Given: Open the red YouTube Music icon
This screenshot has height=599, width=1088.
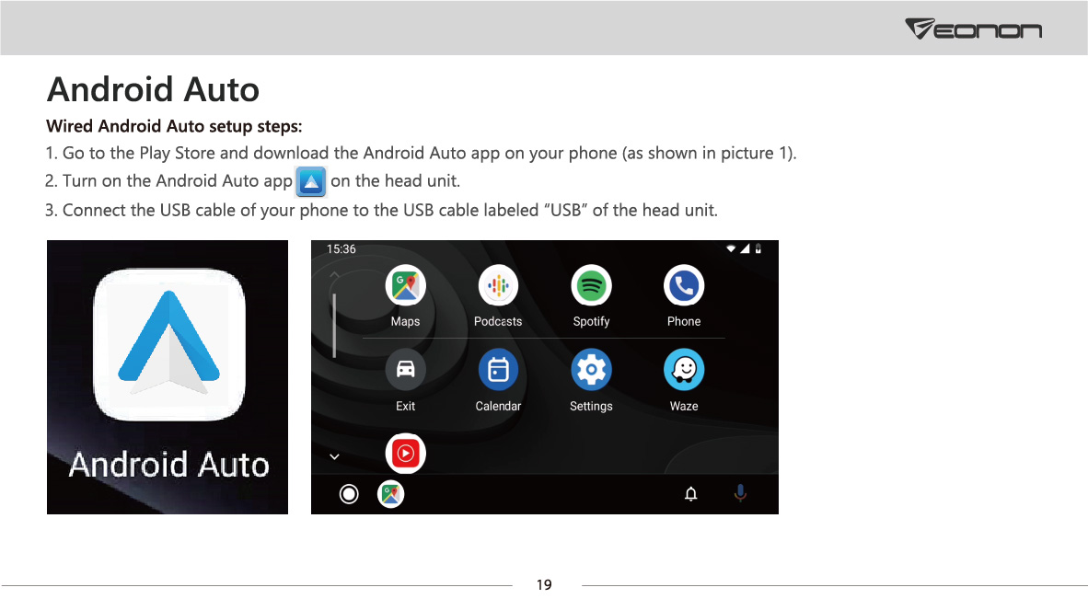Looking at the screenshot, I should pyautogui.click(x=405, y=454).
